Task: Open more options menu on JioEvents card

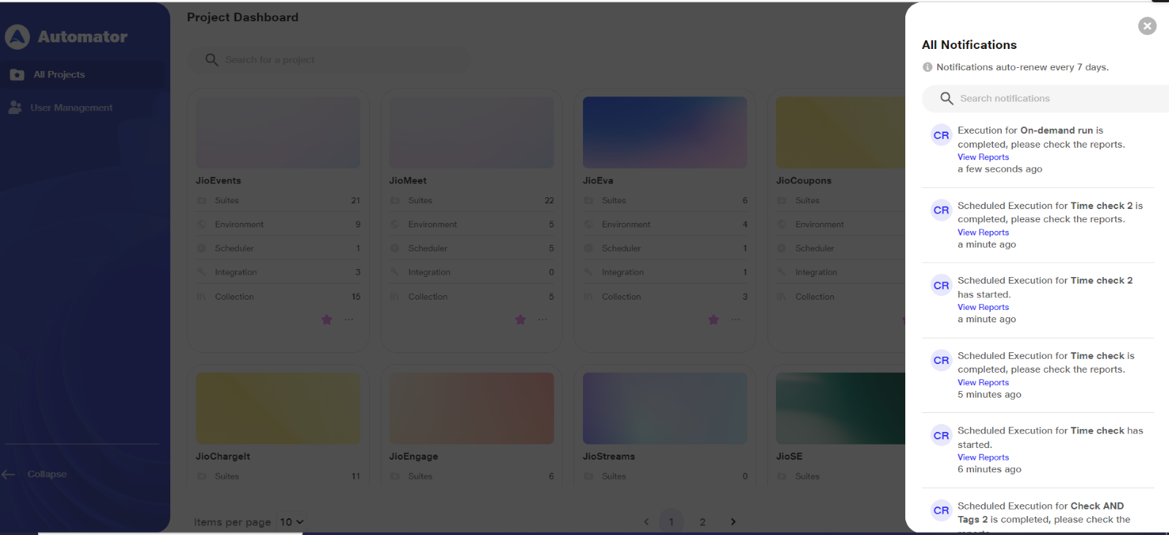Action: (x=349, y=319)
